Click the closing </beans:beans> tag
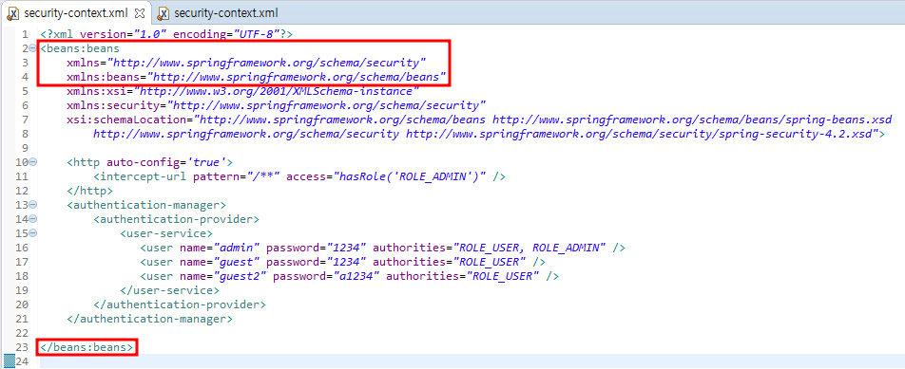The width and height of the screenshot is (905, 369). click(x=87, y=348)
